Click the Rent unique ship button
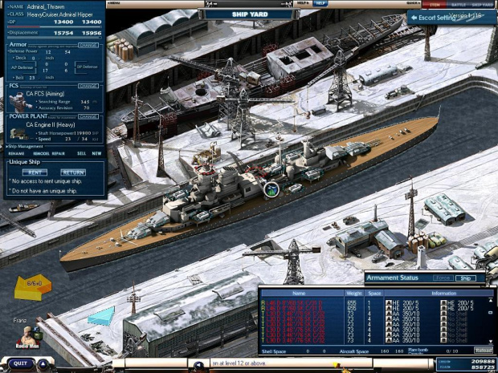The image size is (498, 373). [34, 172]
